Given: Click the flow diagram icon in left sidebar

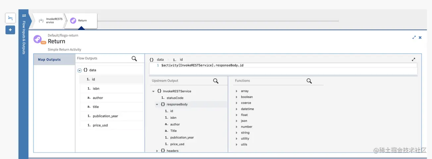Looking at the screenshot, I should point(10,18).
